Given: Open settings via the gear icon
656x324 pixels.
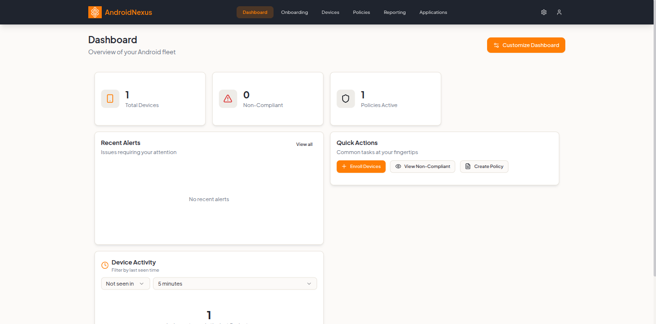Looking at the screenshot, I should (544, 12).
